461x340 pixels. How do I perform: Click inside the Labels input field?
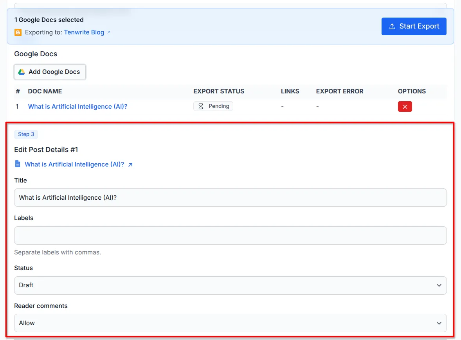coord(230,235)
